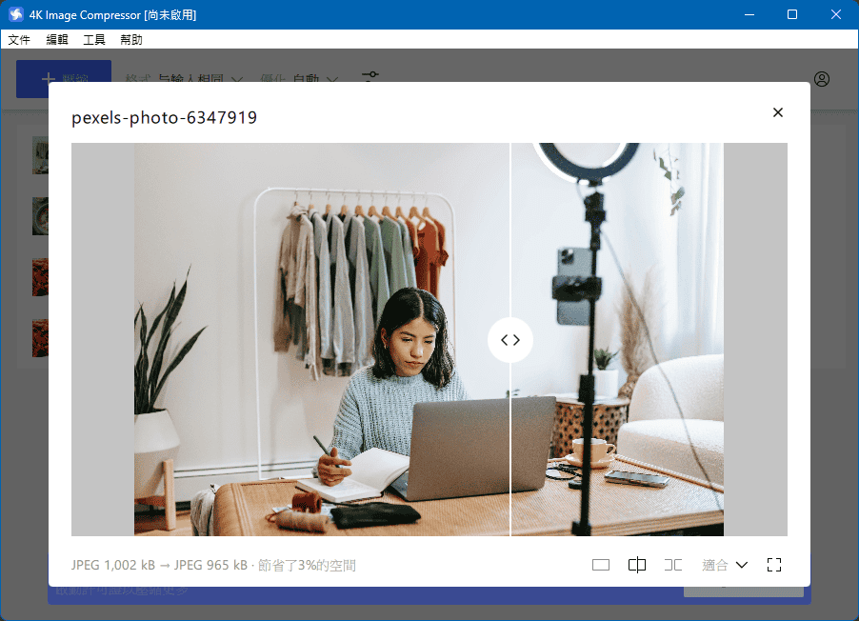
Task: Click the user account profile icon
Action: pos(822,79)
